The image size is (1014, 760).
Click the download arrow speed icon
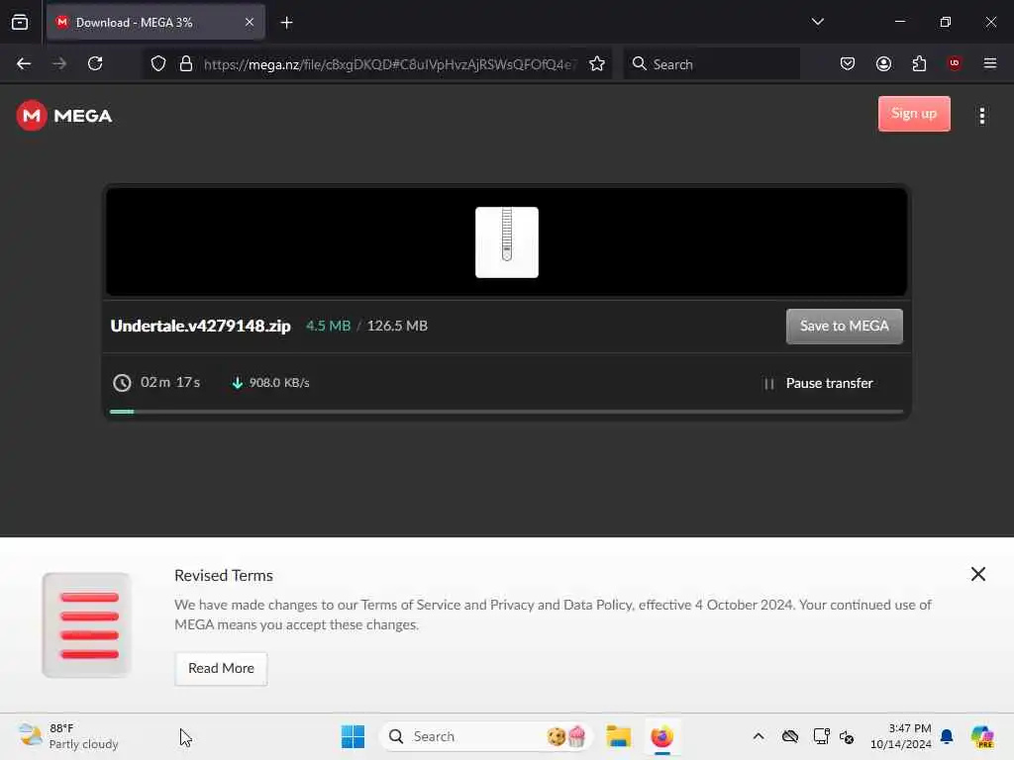(x=238, y=383)
